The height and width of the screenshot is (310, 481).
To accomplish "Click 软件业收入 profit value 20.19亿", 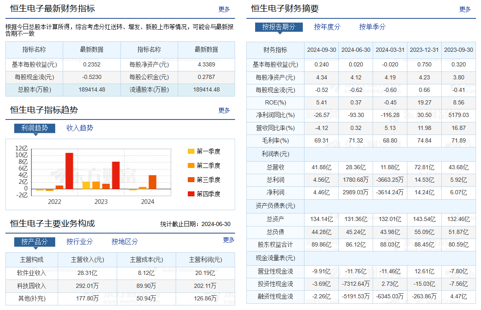I will coord(205,273).
